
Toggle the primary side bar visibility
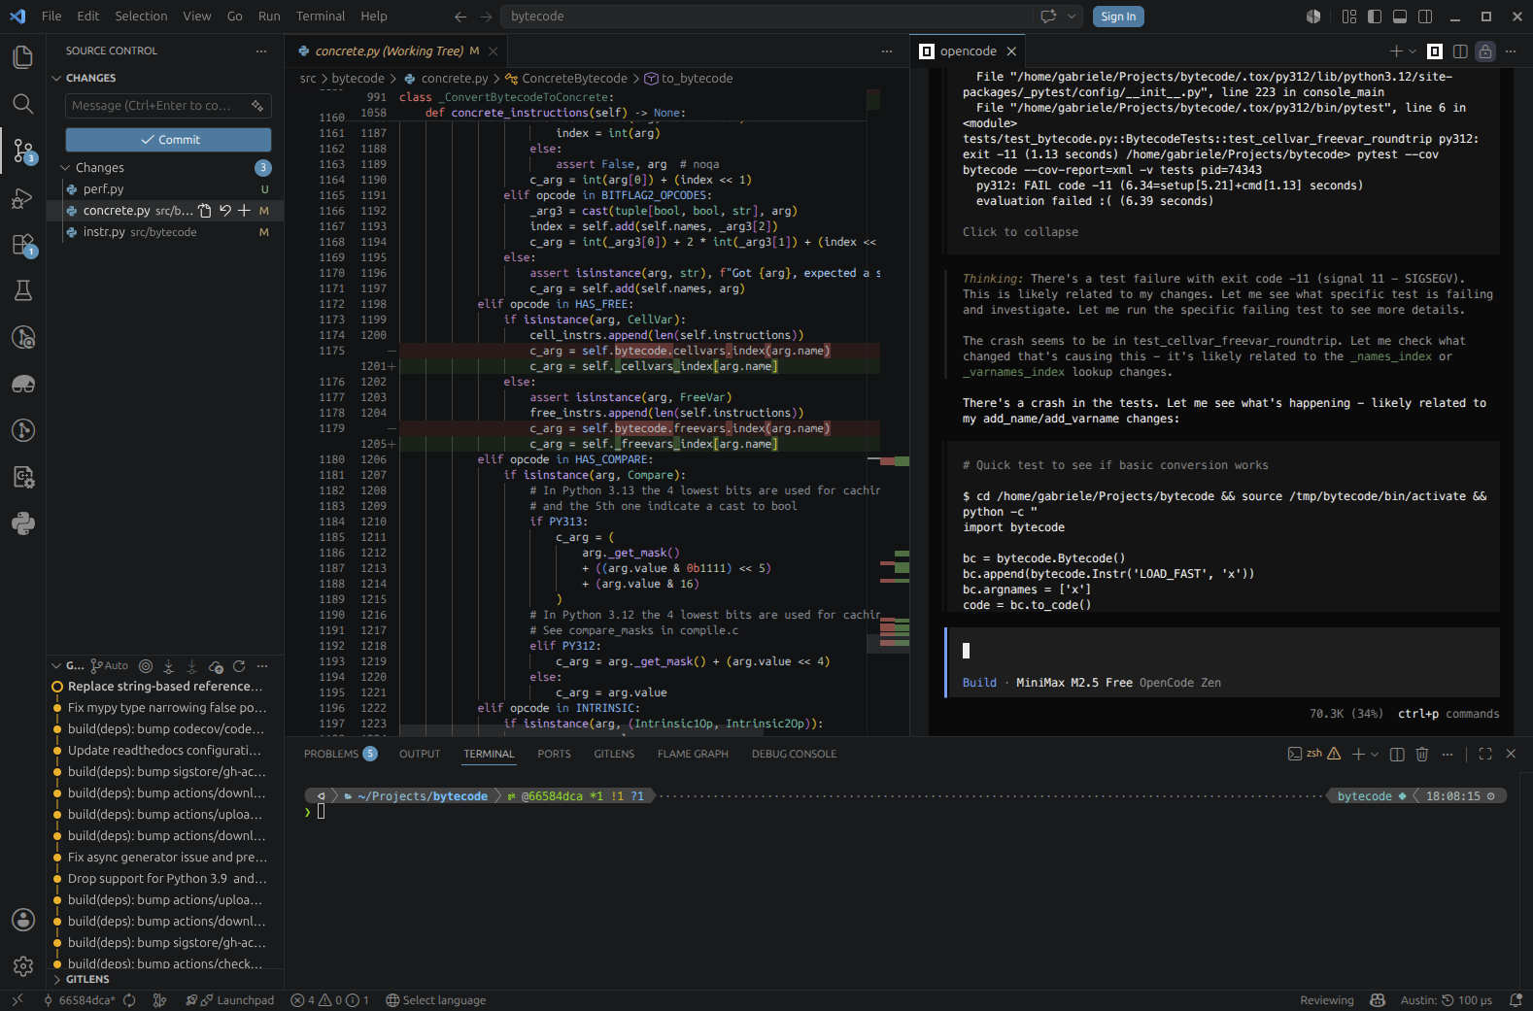click(1375, 17)
